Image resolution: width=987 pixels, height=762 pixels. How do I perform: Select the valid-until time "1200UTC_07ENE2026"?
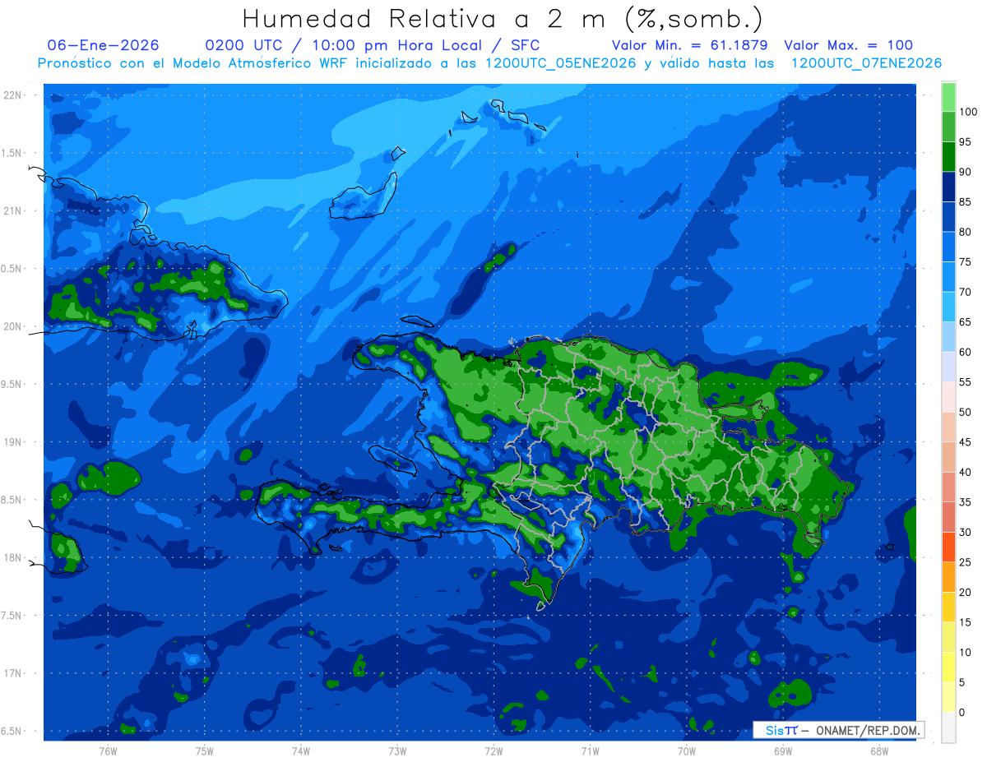coord(866,63)
